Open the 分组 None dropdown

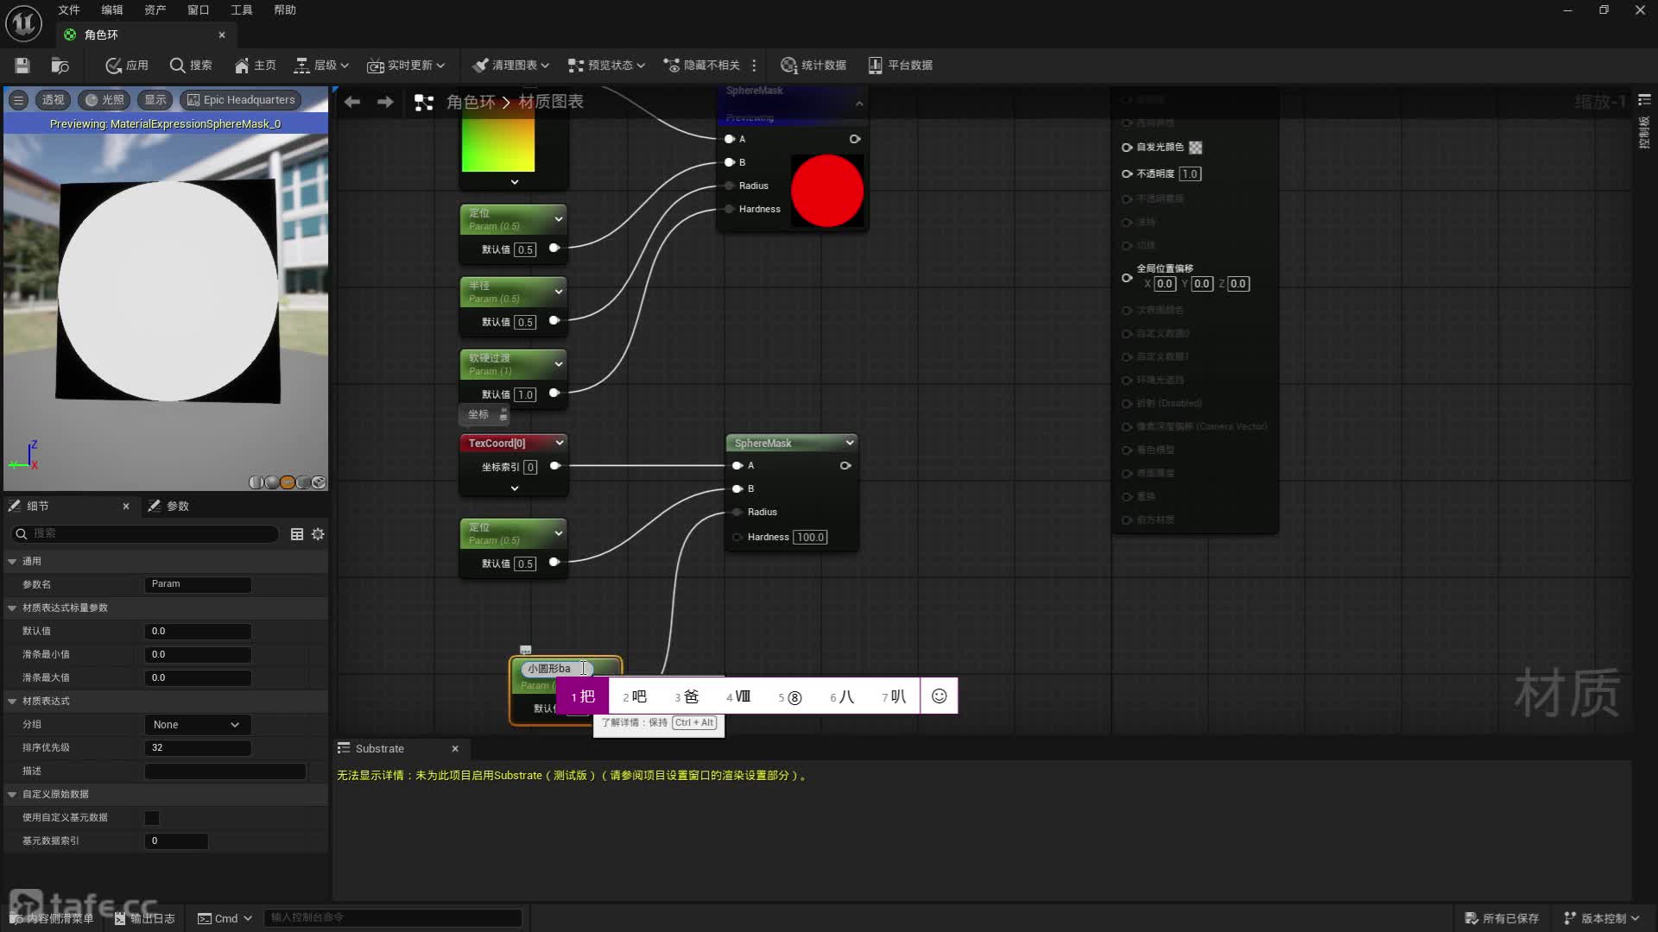(196, 725)
